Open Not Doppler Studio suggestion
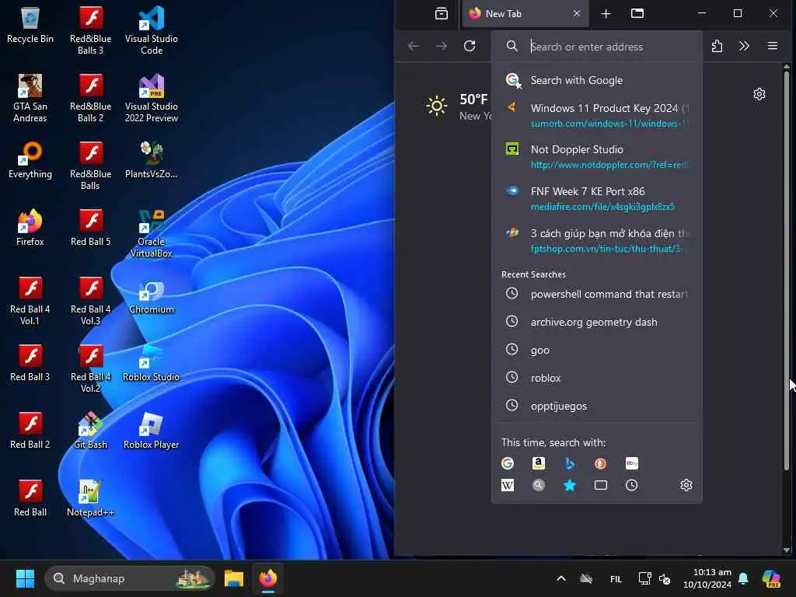Image resolution: width=796 pixels, height=597 pixels. (596, 157)
